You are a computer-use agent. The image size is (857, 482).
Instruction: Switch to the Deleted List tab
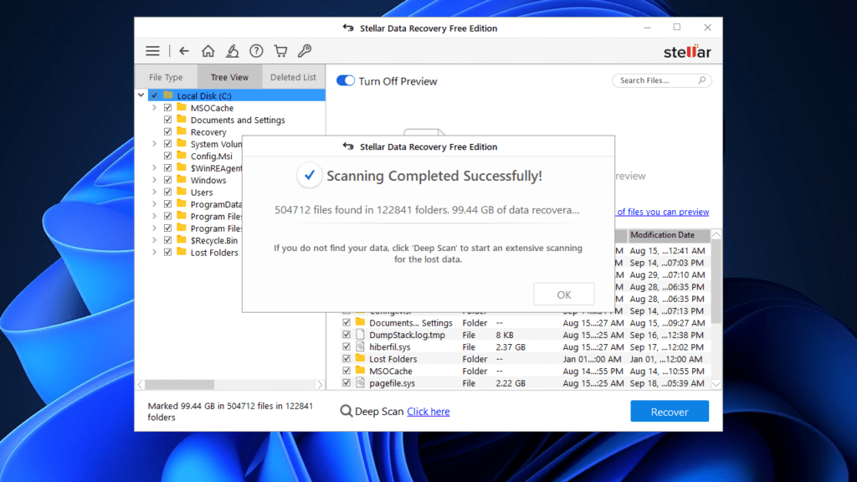point(293,77)
